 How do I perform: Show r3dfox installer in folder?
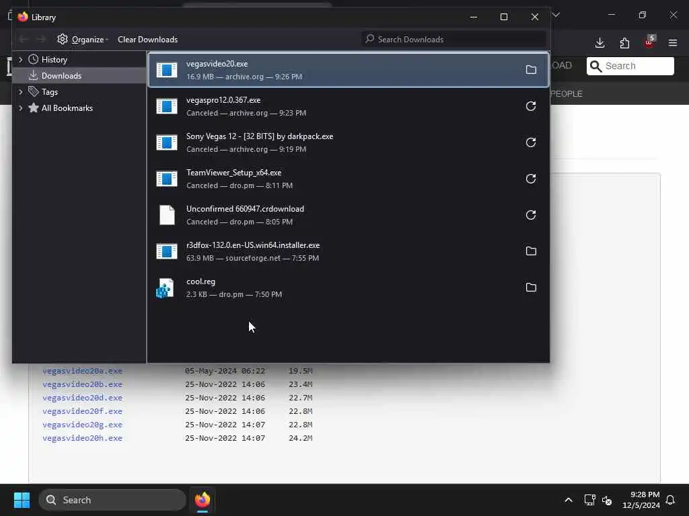click(531, 251)
